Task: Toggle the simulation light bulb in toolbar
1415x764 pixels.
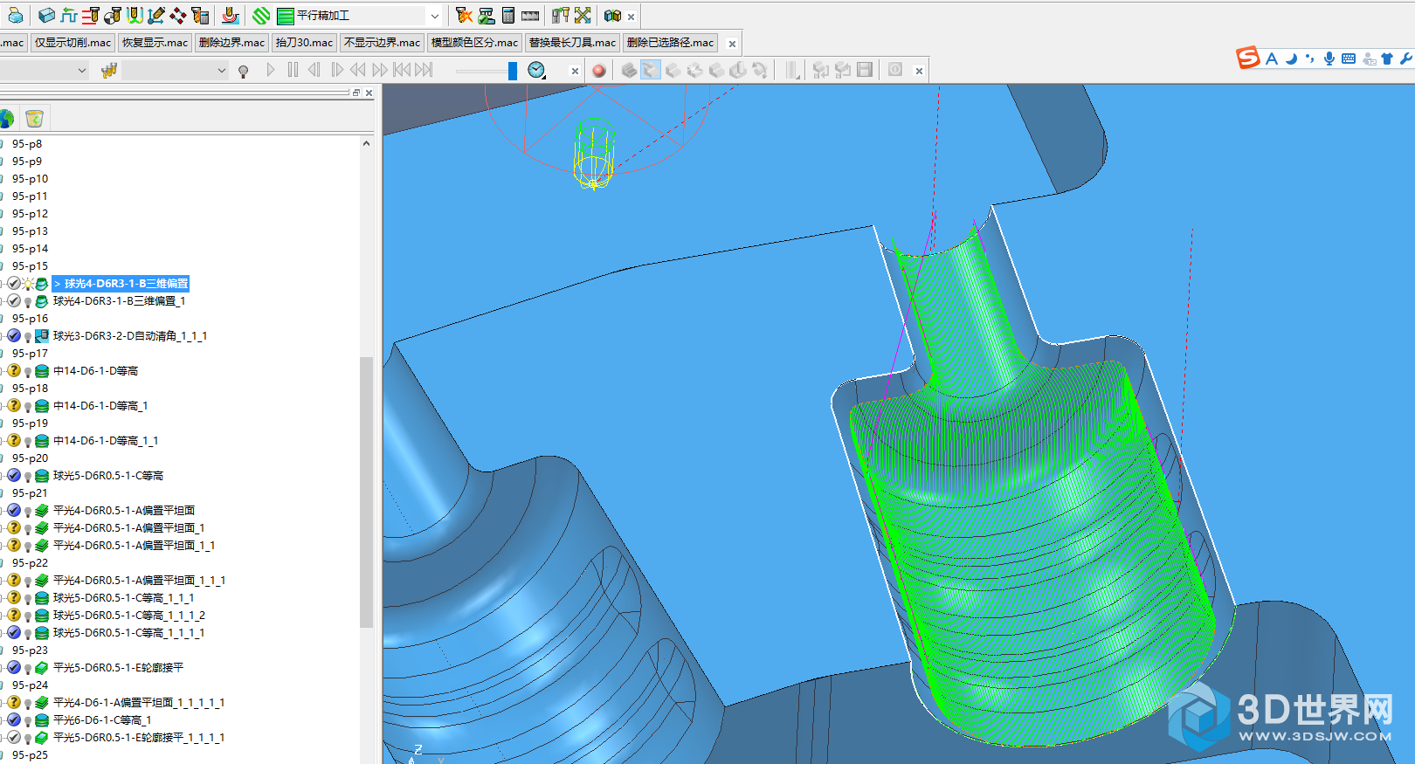Action: [x=244, y=71]
